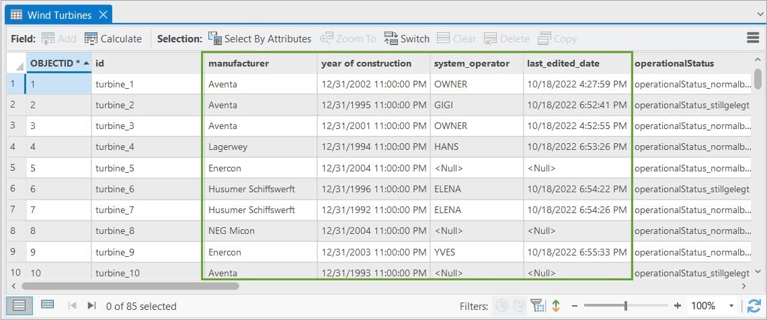The height and width of the screenshot is (320, 767).
Task: Click the system_operator column header
Action: 477,63
